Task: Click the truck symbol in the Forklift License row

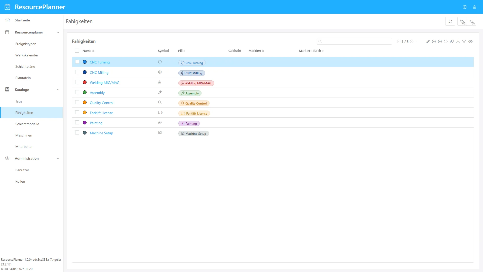Action: (x=160, y=112)
